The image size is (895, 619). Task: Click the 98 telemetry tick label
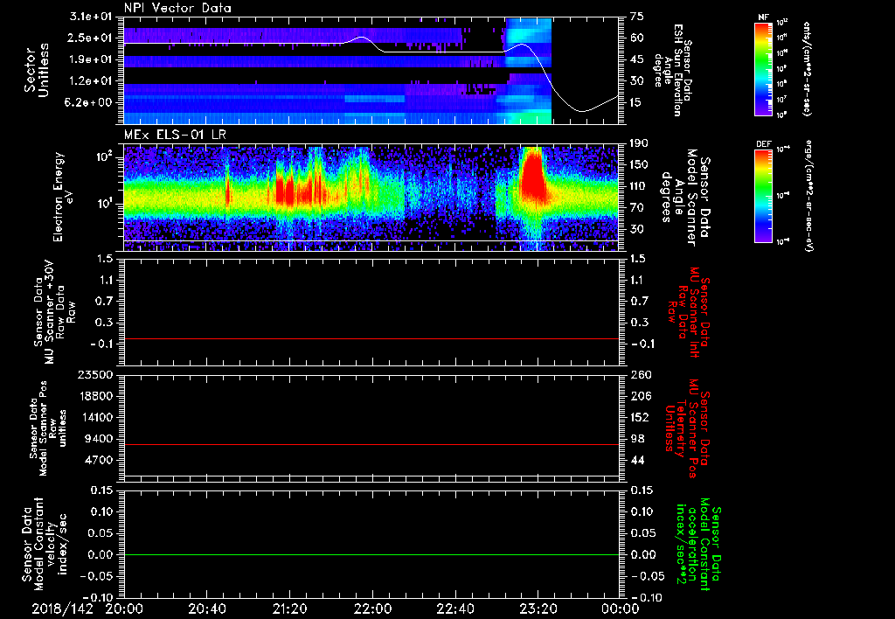click(x=636, y=439)
